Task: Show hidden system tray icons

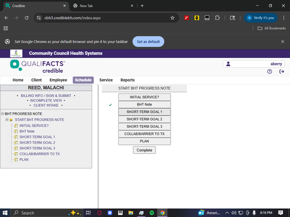Action: pos(227,213)
